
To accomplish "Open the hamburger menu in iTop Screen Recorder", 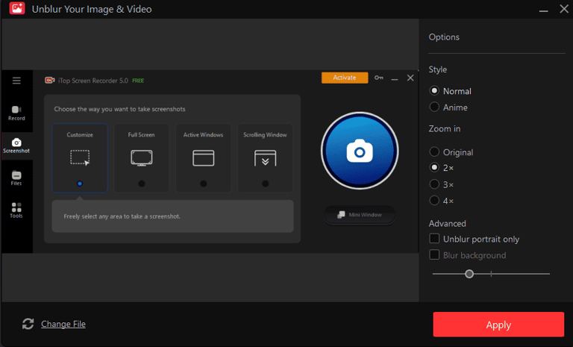I will click(x=16, y=81).
